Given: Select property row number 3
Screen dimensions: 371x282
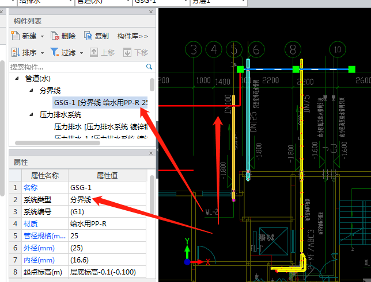Looking at the screenshot, I should pyautogui.click(x=16, y=212).
